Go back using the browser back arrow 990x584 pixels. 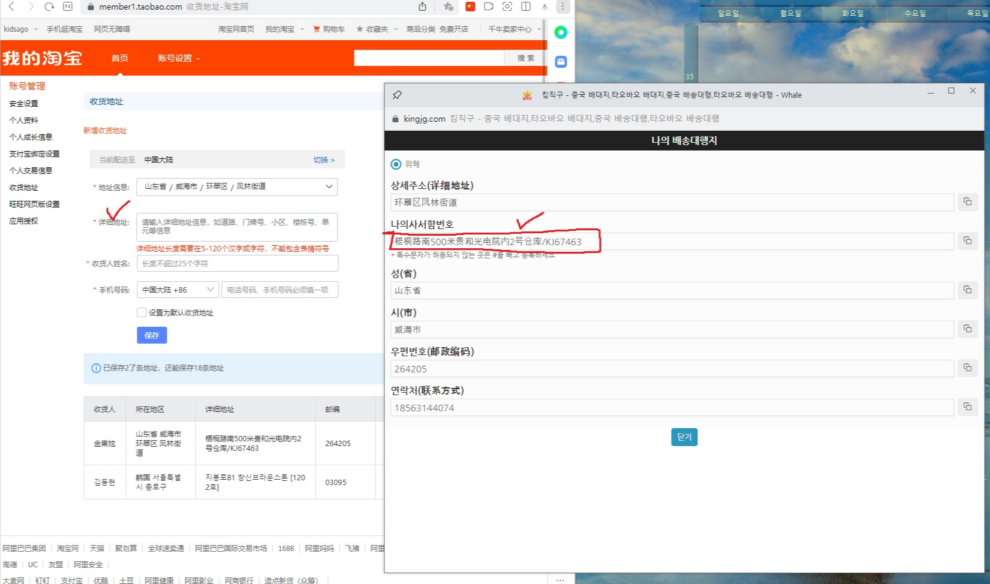[x=11, y=7]
